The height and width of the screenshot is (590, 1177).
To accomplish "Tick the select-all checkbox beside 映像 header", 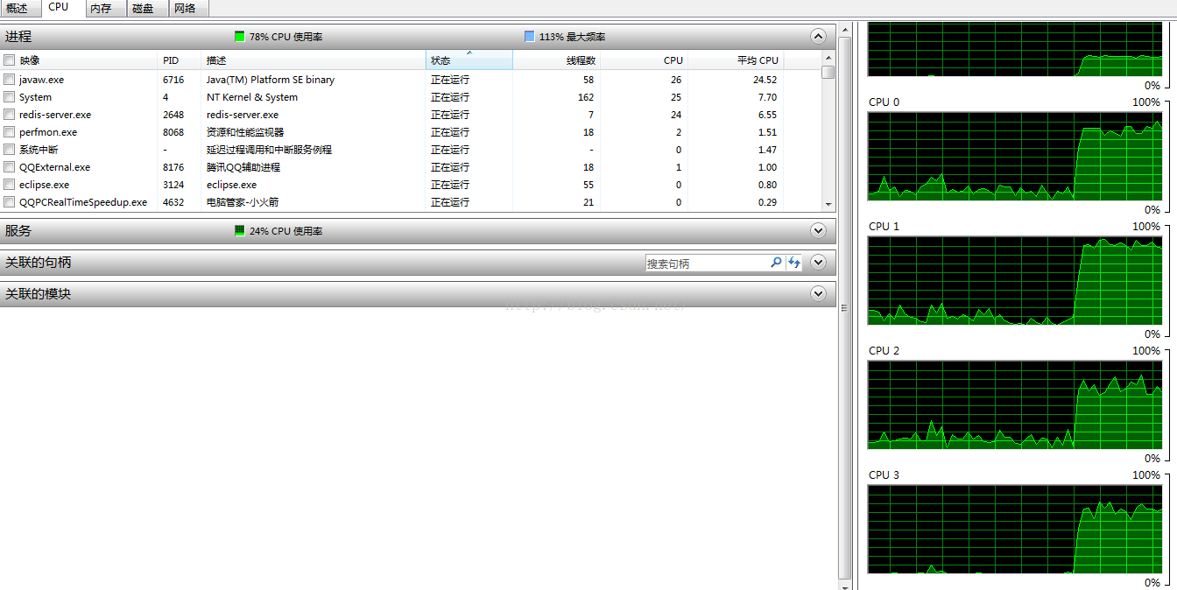I will point(10,60).
